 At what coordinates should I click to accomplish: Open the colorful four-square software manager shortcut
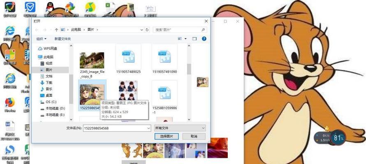click(x=10, y=57)
